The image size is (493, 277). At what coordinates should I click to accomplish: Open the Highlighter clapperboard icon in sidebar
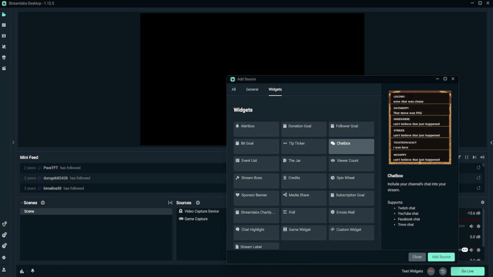[x=4, y=68]
